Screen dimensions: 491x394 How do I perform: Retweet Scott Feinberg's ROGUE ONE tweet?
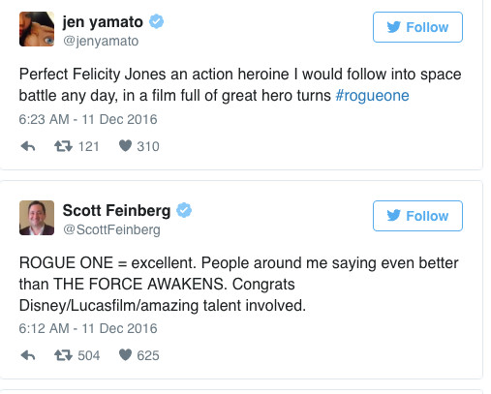coord(63,355)
